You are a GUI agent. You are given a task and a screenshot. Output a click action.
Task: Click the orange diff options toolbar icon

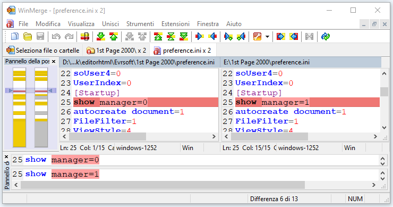[x=257, y=37]
